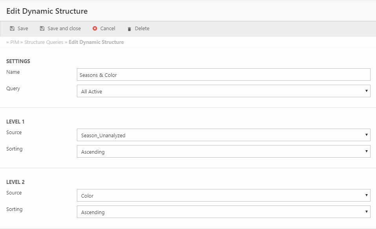The height and width of the screenshot is (229, 376).
Task: Open Structure Queries breadcrumb link
Action: [x=44, y=42]
